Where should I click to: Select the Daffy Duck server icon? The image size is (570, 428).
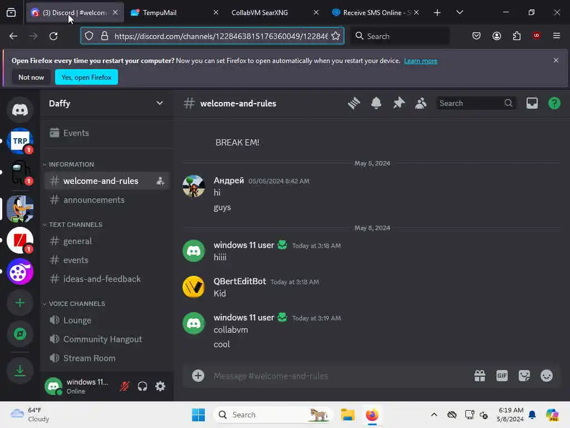point(20,209)
